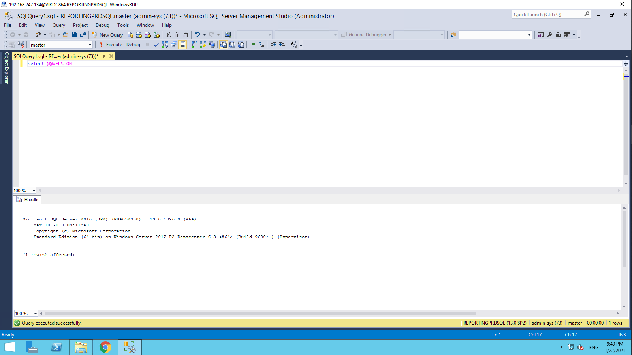Save the query with the single disk icon
The height and width of the screenshot is (355, 632).
[x=74, y=35]
